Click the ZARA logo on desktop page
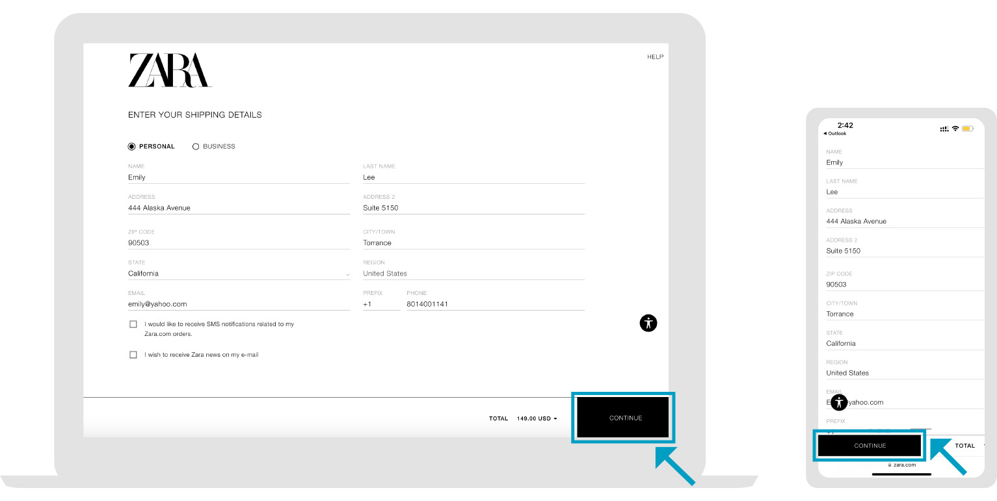997x501 pixels. click(x=170, y=70)
